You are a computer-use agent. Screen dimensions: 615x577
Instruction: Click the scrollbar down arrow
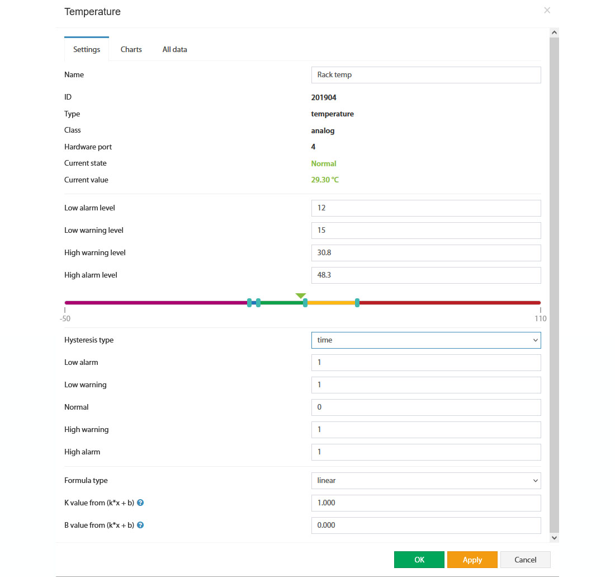click(x=554, y=537)
